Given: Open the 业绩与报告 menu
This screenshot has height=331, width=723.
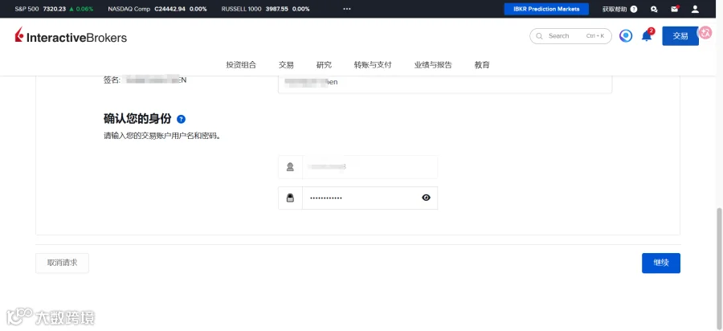Looking at the screenshot, I should point(433,65).
